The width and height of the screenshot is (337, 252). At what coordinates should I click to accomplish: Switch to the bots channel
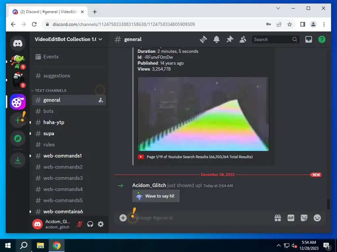click(69, 111)
